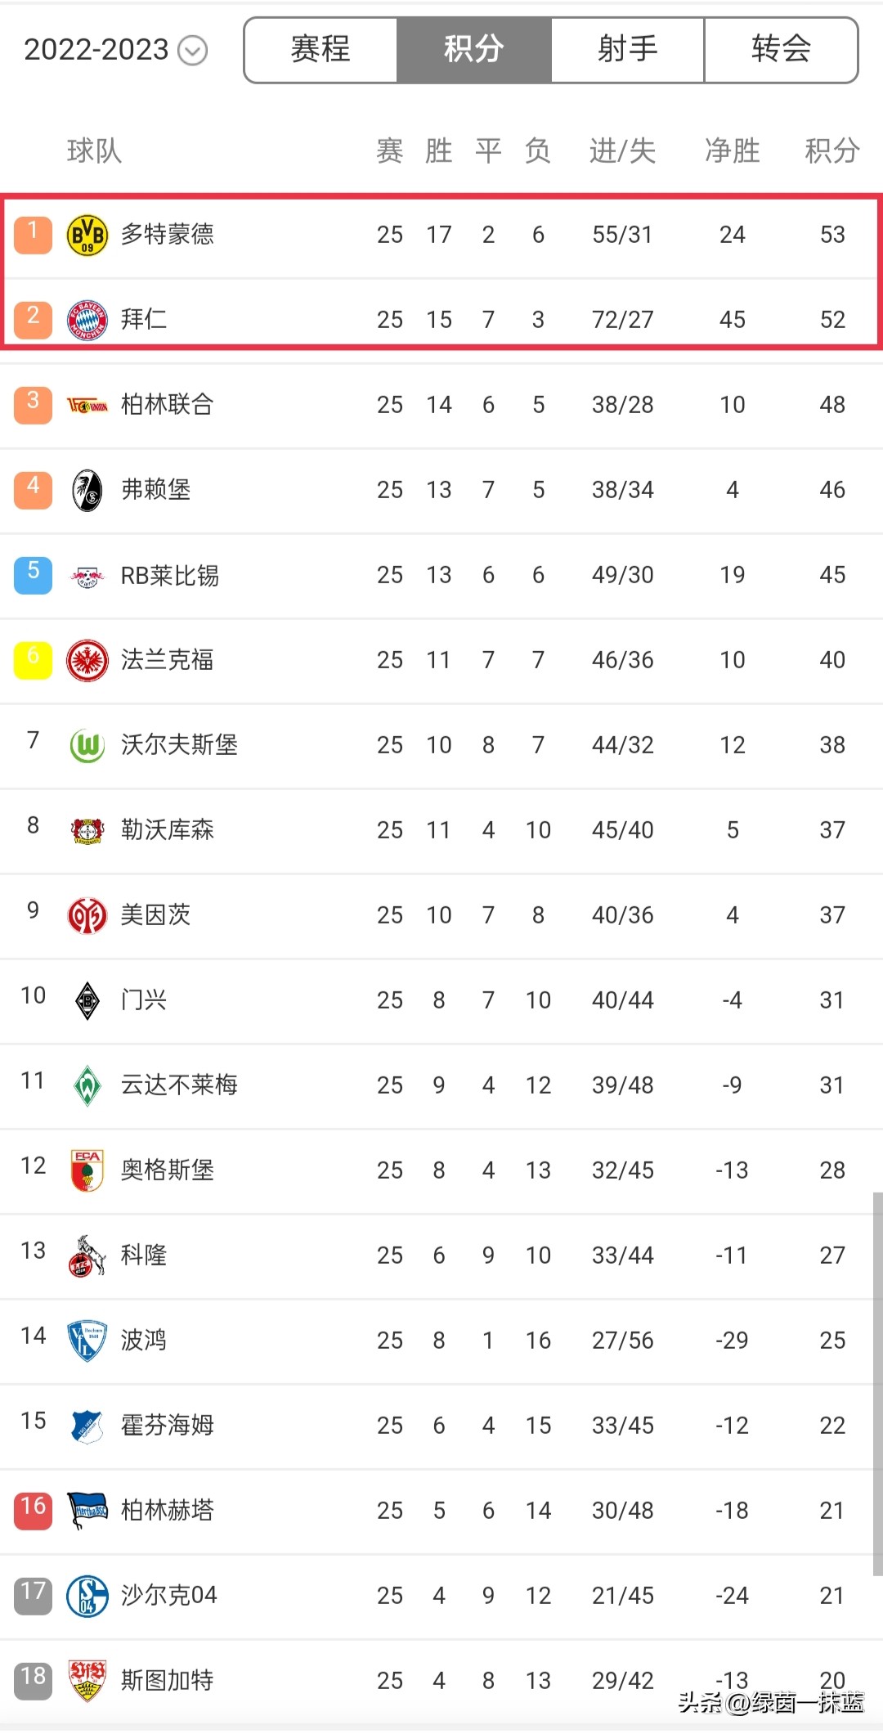
Task: Tap the Schalke 04 club logo
Action: tap(87, 1596)
